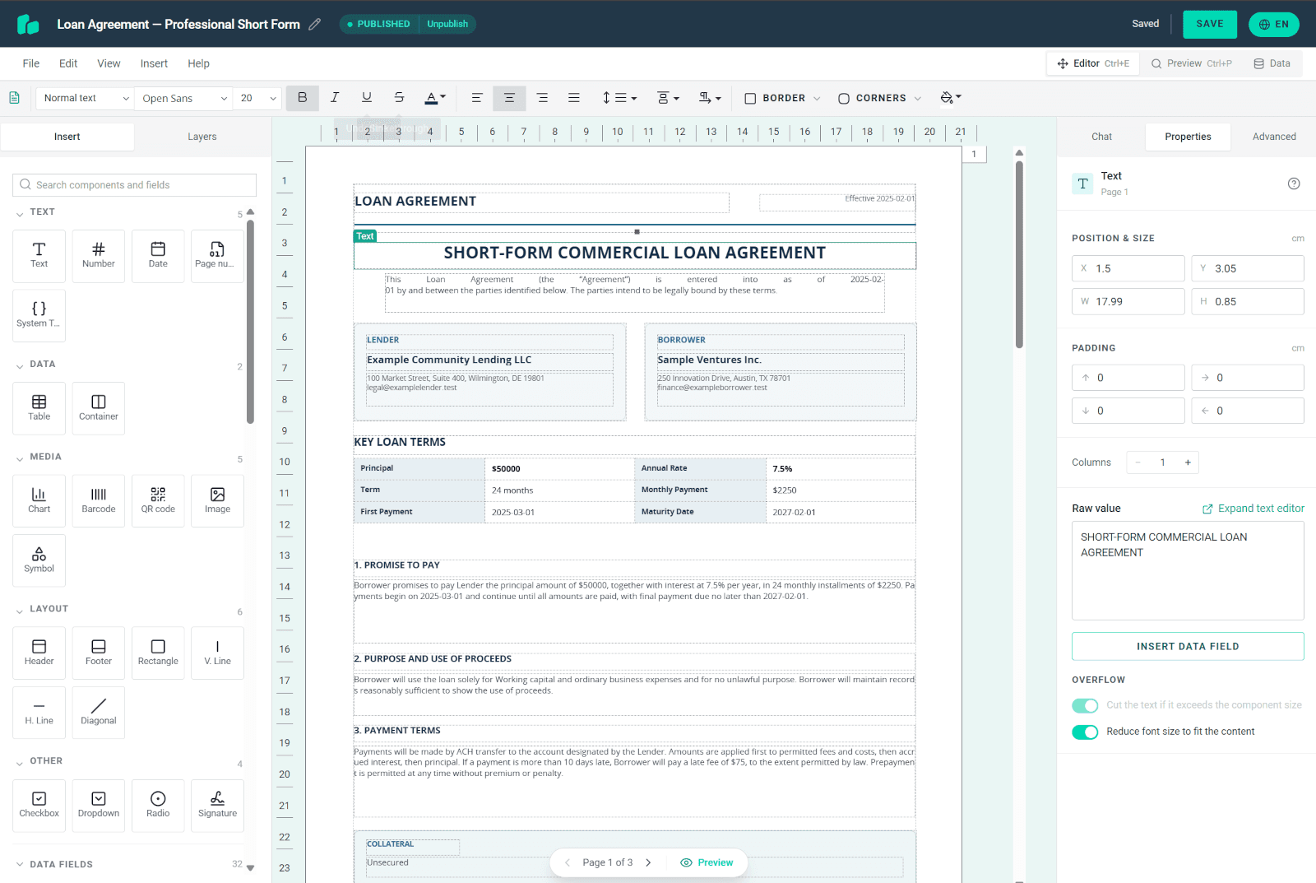Unpublish the document
Image resolution: width=1316 pixels, height=883 pixels.
point(447,24)
